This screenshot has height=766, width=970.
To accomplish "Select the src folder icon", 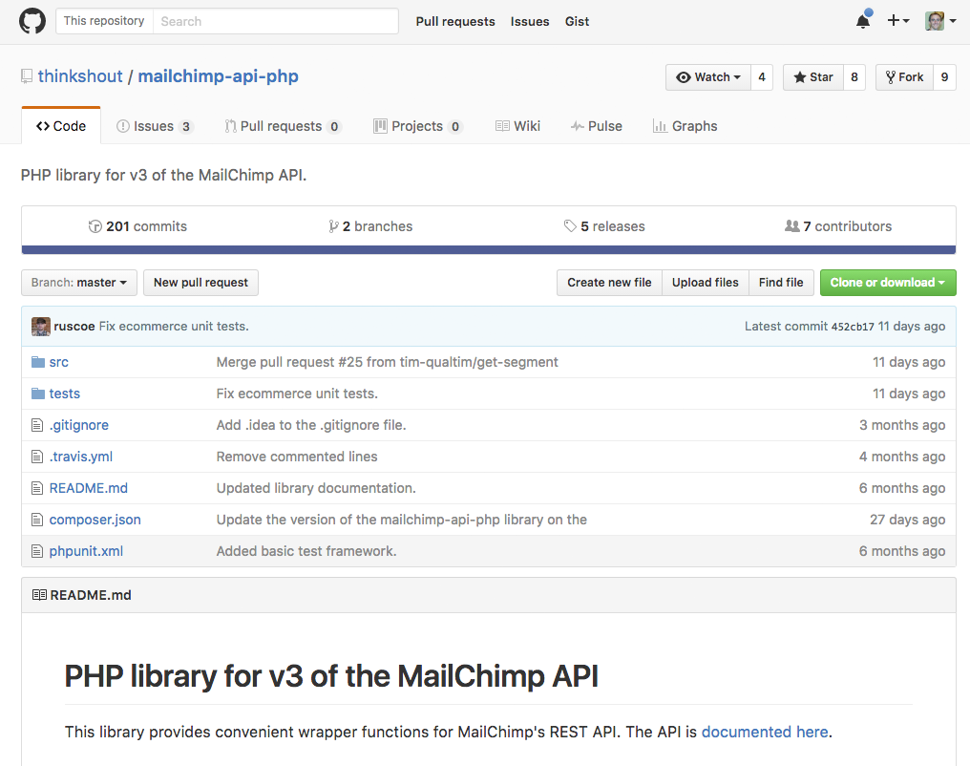I will [x=38, y=362].
